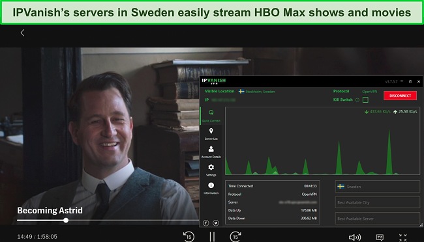Open Best Available Server dropdown
This screenshot has height=242, width=424.
tap(377, 219)
